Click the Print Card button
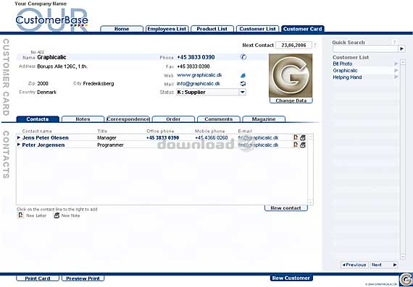The width and height of the screenshot is (413, 287). point(38,278)
